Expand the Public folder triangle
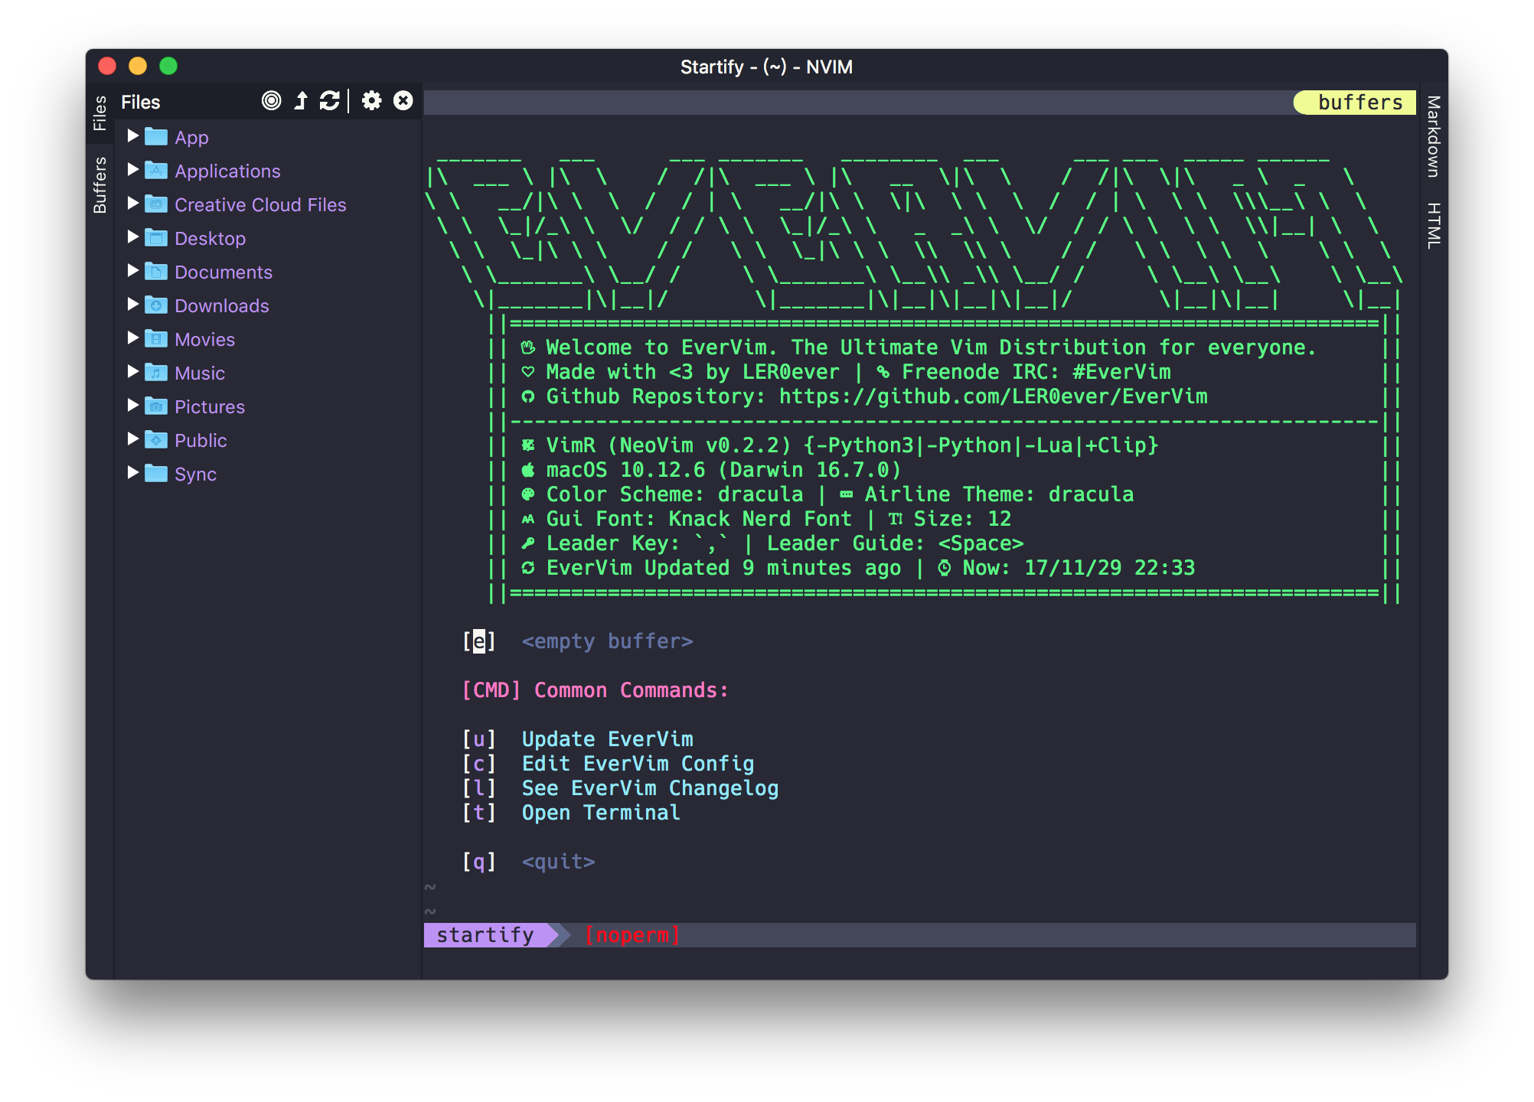This screenshot has width=1534, height=1102. [x=132, y=439]
